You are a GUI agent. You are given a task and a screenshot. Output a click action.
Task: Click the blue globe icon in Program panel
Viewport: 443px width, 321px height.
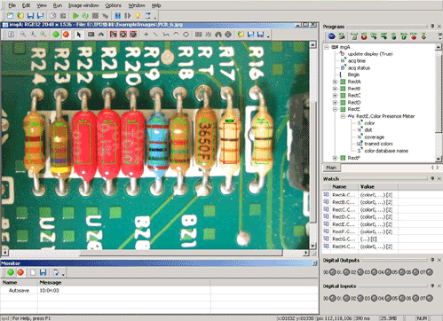pyautogui.click(x=331, y=36)
